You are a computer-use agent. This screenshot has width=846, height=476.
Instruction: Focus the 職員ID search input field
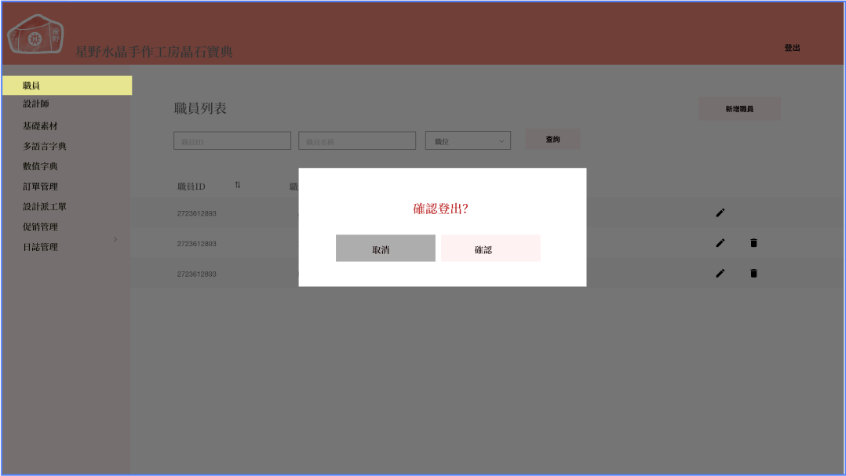[x=232, y=141]
